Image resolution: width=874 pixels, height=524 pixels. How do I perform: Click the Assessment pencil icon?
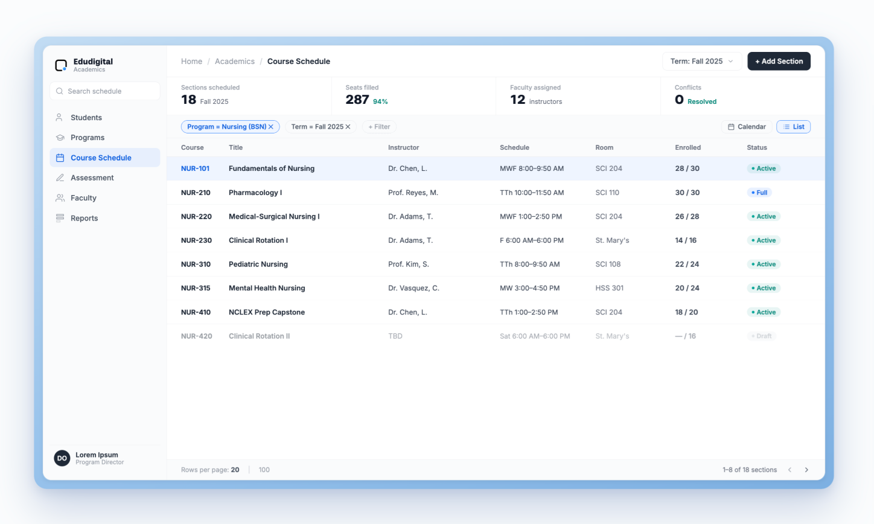60,177
